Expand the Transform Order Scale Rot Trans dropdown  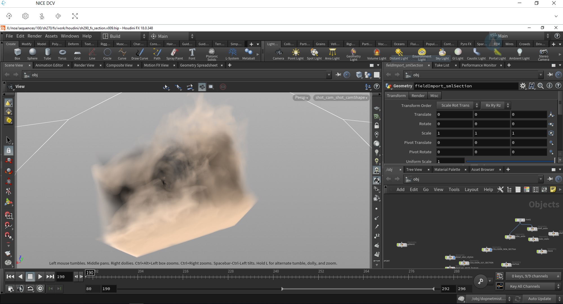pos(458,105)
